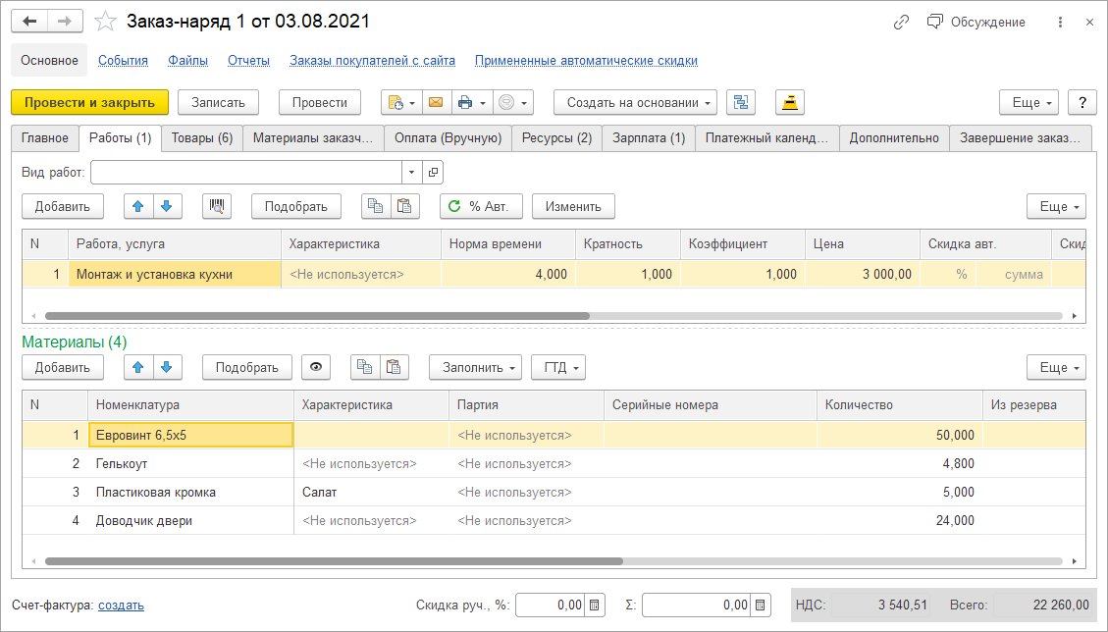Open the document structure (related documents) icon
The height and width of the screenshot is (632, 1108).
pyautogui.click(x=741, y=103)
